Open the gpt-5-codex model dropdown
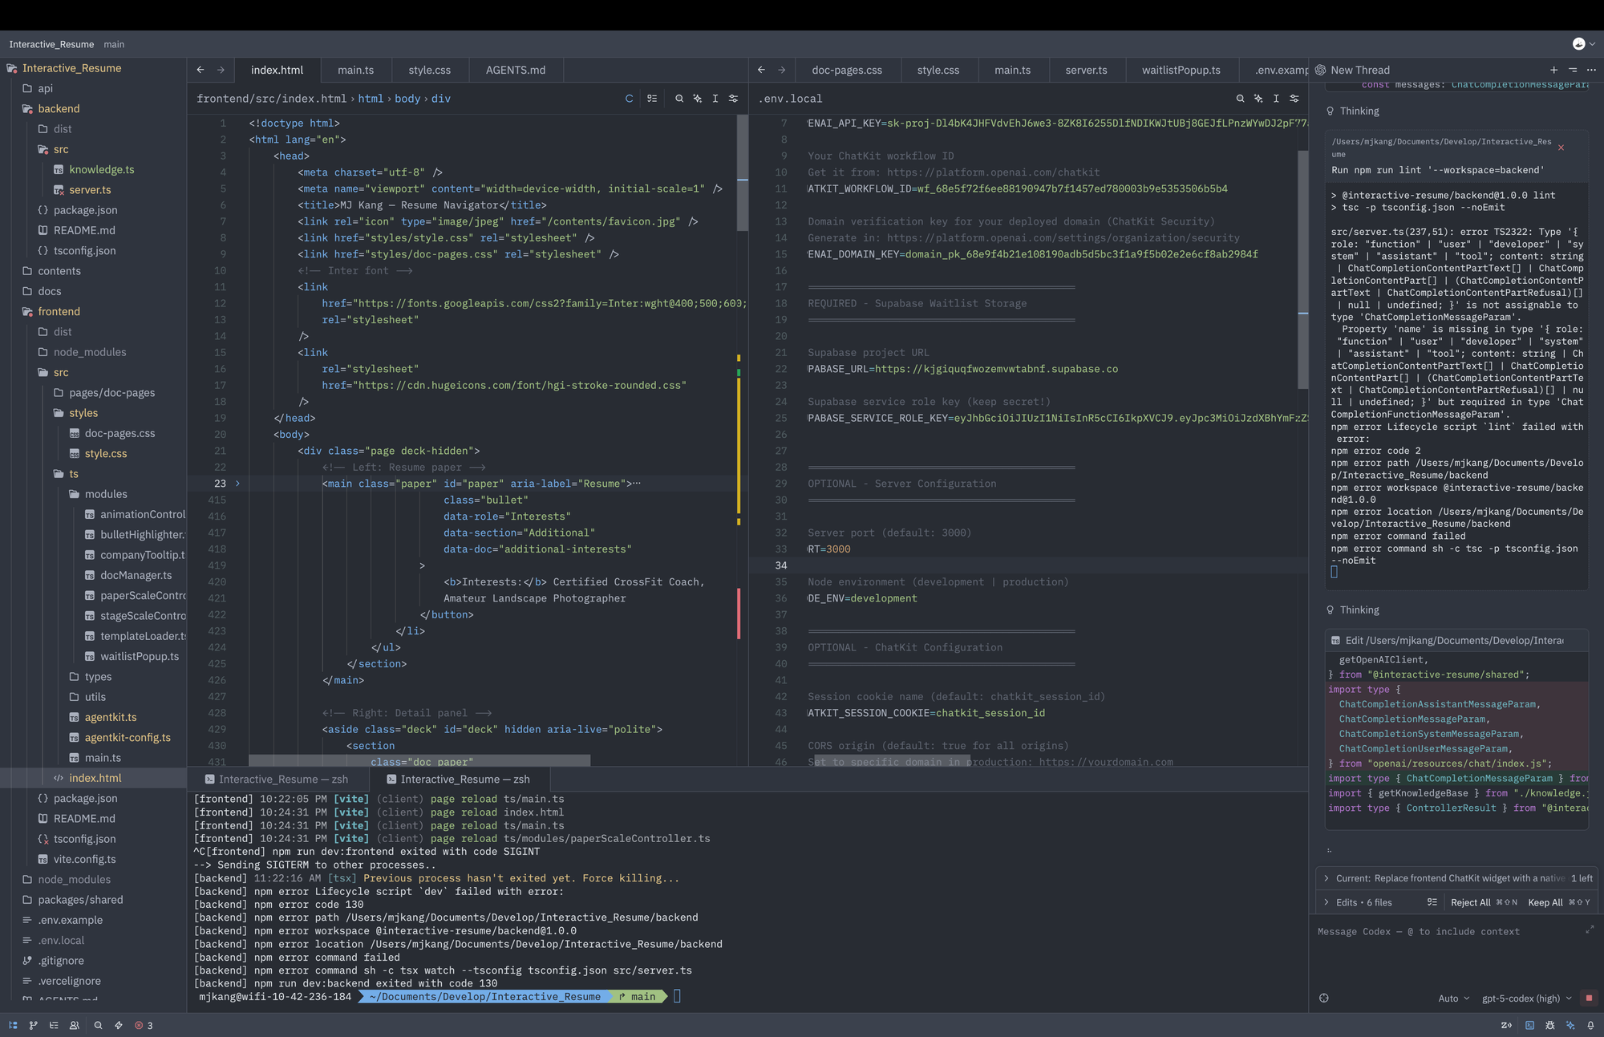The height and width of the screenshot is (1037, 1604). coord(1526,999)
